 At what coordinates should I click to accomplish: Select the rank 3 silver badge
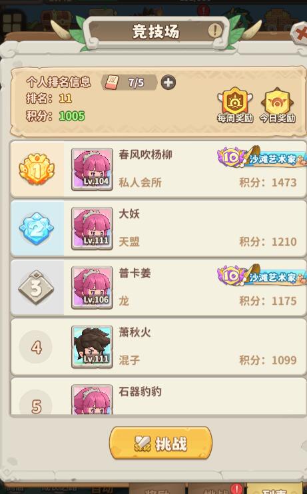pos(36,288)
